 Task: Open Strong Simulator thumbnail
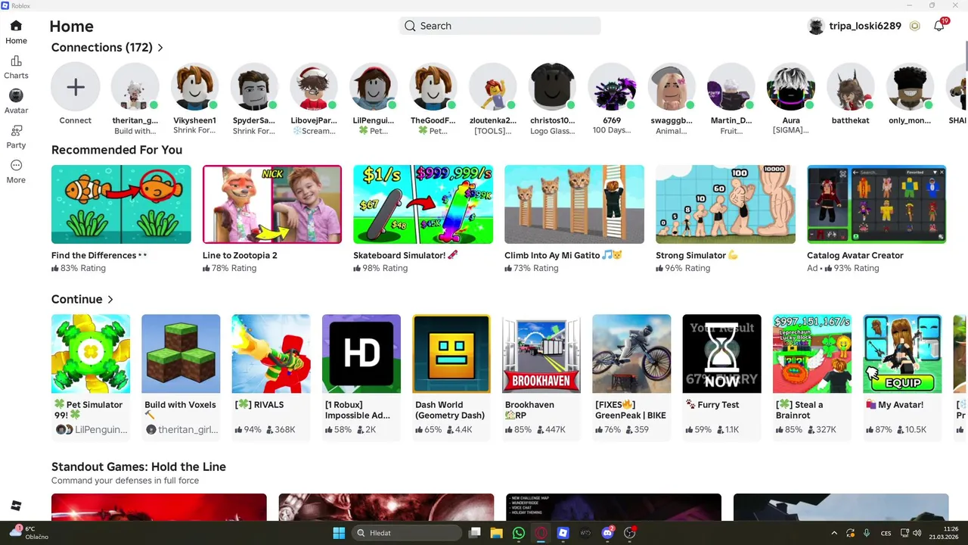click(x=726, y=204)
